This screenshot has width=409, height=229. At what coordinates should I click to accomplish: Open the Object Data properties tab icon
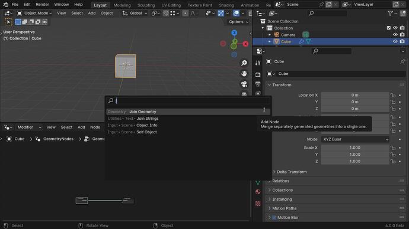tap(258, 182)
